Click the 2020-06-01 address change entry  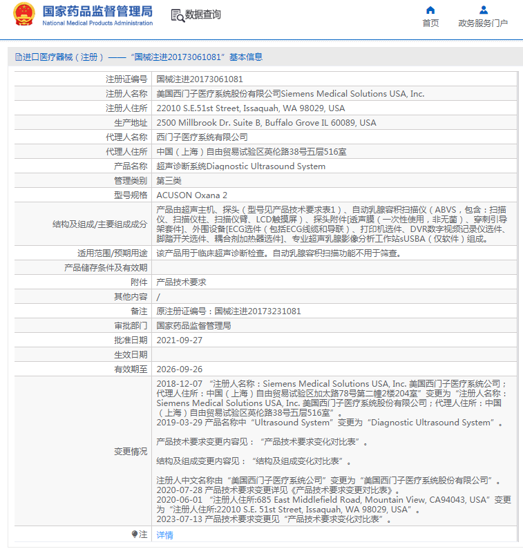pyautogui.click(x=334, y=505)
